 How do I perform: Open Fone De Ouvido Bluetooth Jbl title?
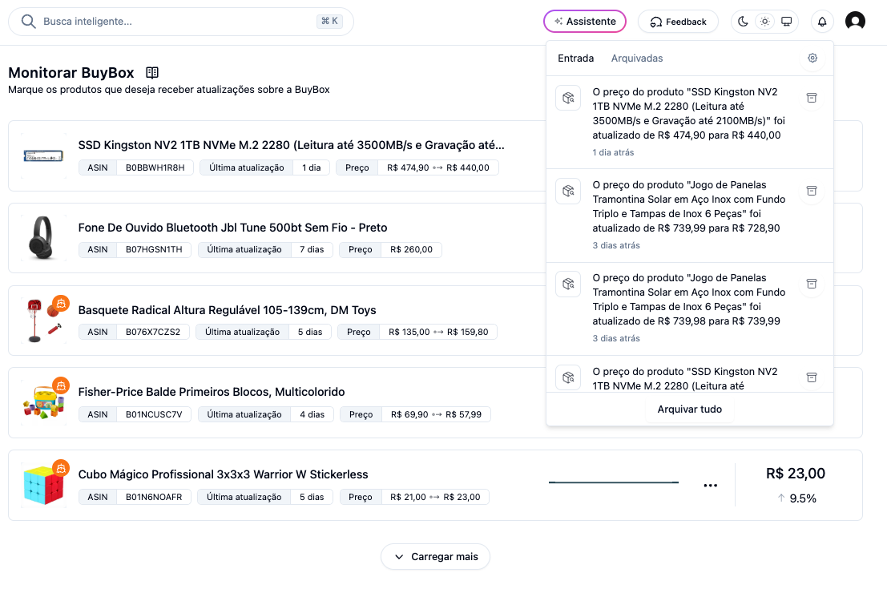(x=232, y=228)
